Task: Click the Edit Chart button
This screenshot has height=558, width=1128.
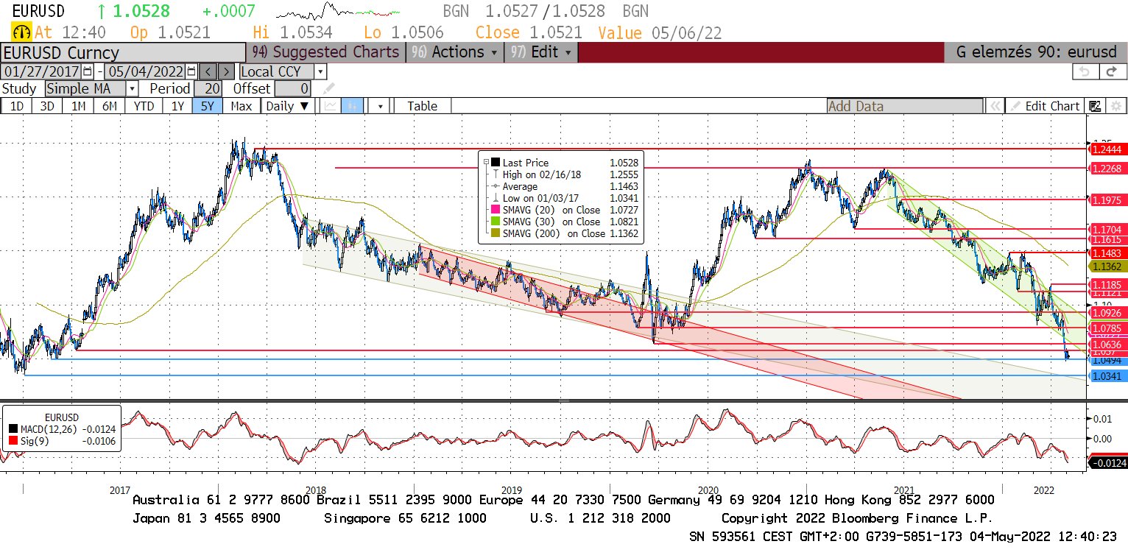Action: [1045, 106]
